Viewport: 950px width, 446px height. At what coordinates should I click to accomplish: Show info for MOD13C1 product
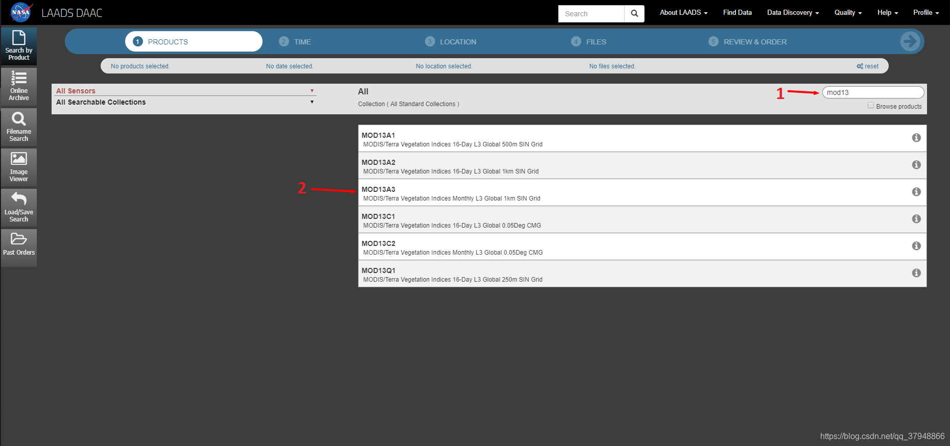[x=916, y=219]
